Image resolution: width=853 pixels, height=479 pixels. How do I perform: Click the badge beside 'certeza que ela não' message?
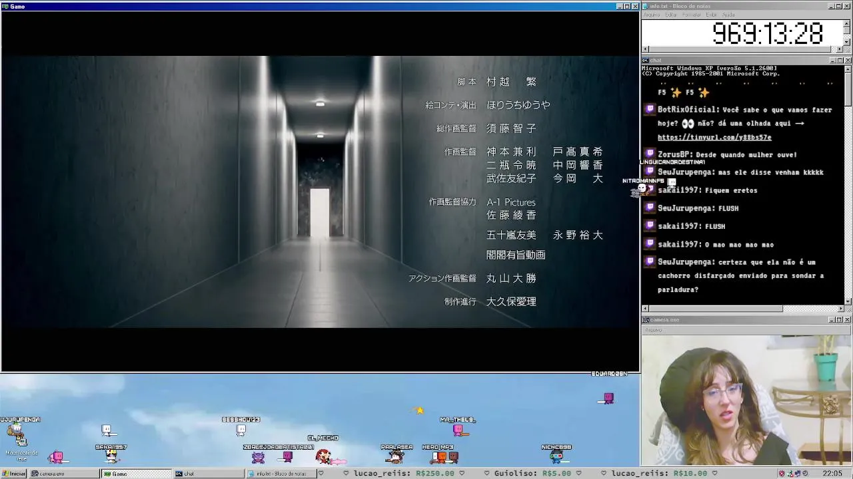click(650, 261)
